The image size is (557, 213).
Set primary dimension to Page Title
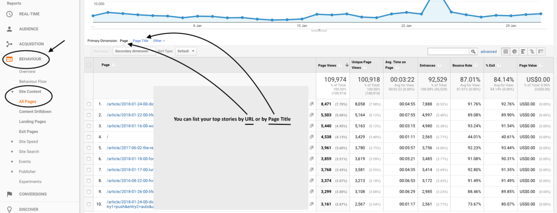(140, 41)
